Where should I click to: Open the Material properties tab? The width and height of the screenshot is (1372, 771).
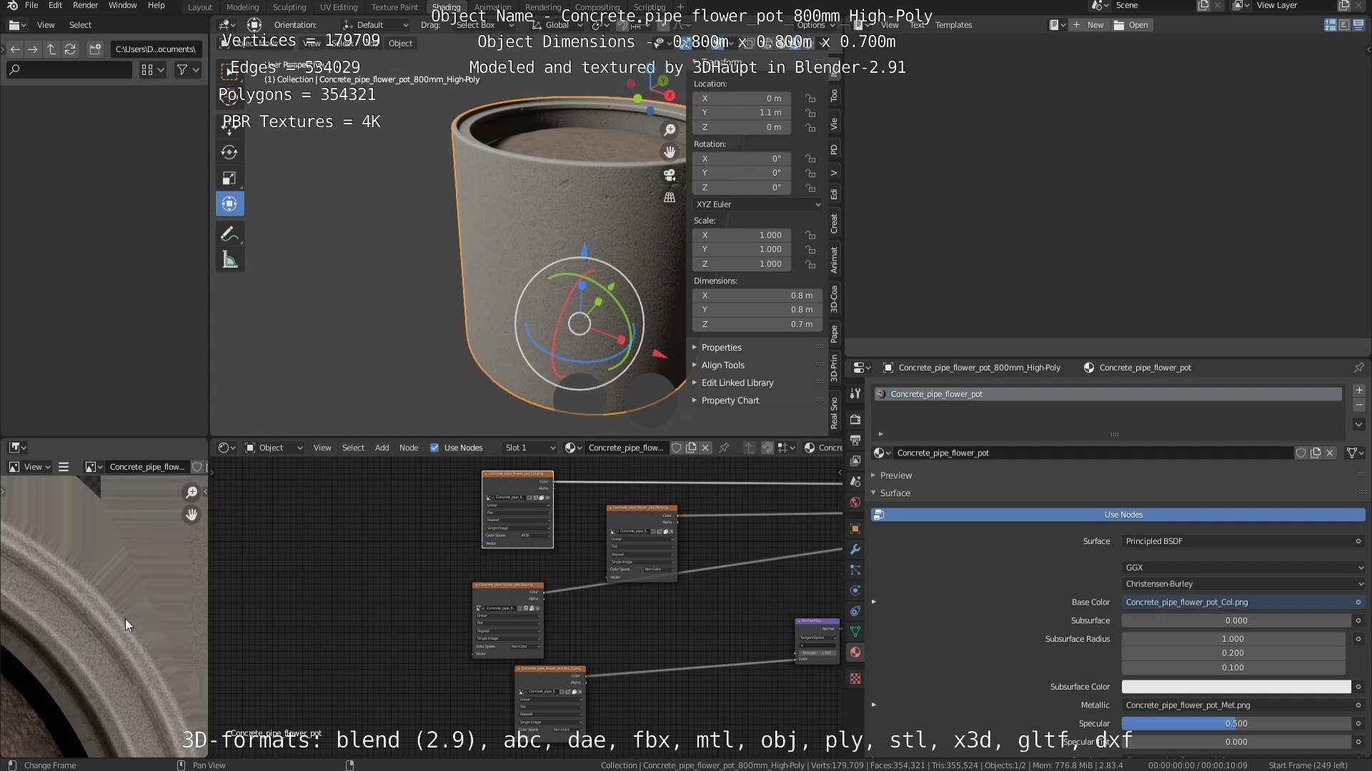tap(855, 652)
